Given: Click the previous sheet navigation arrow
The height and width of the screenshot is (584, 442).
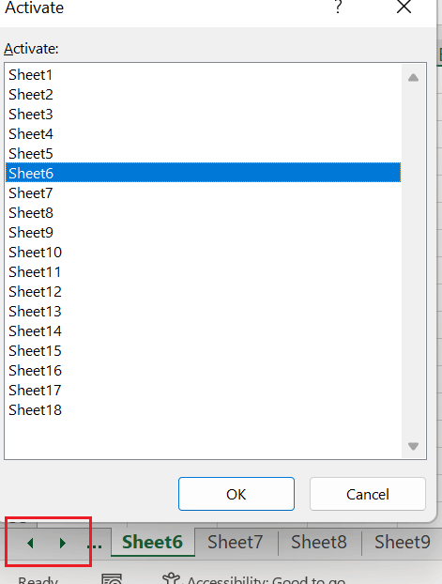Looking at the screenshot, I should 31,543.
